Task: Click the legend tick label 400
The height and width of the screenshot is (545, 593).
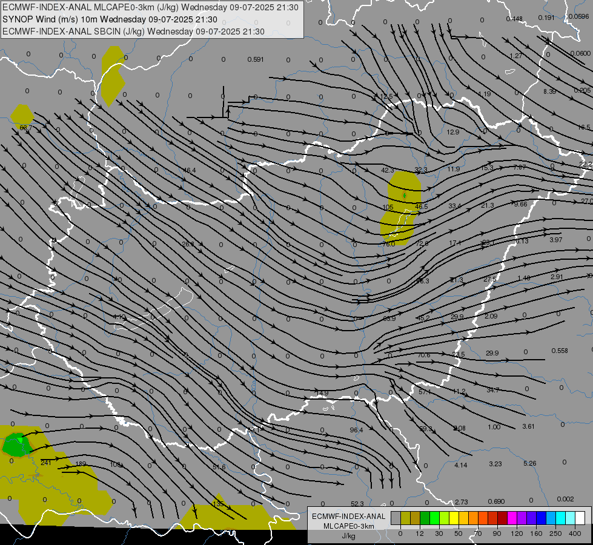Action: click(575, 533)
